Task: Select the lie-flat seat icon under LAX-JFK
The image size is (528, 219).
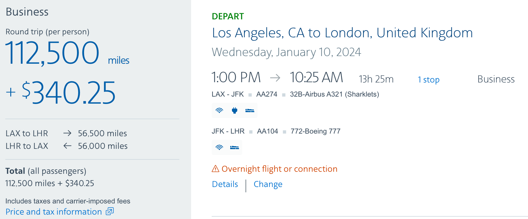Action: [x=249, y=110]
